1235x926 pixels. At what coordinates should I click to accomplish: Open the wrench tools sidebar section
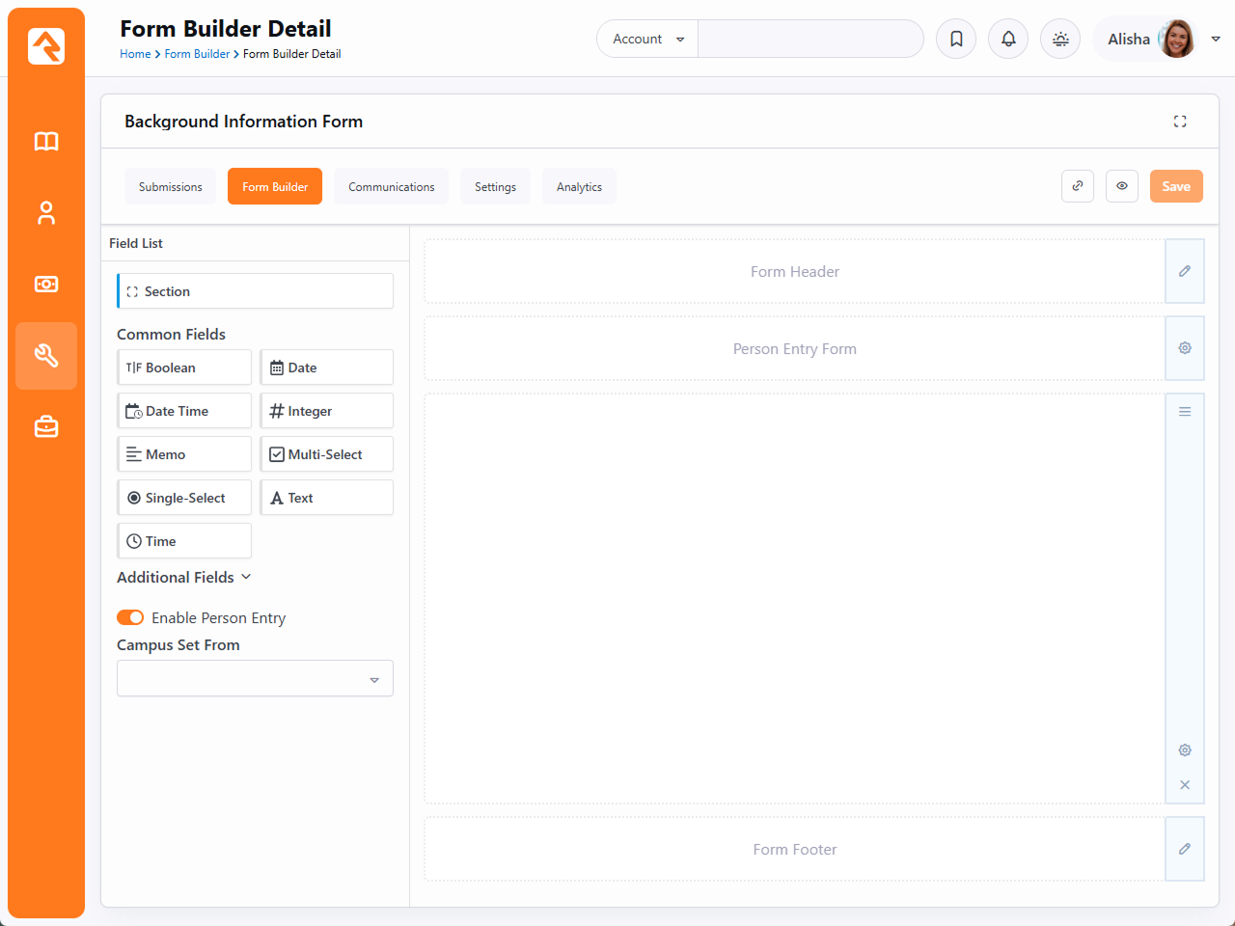tap(46, 356)
